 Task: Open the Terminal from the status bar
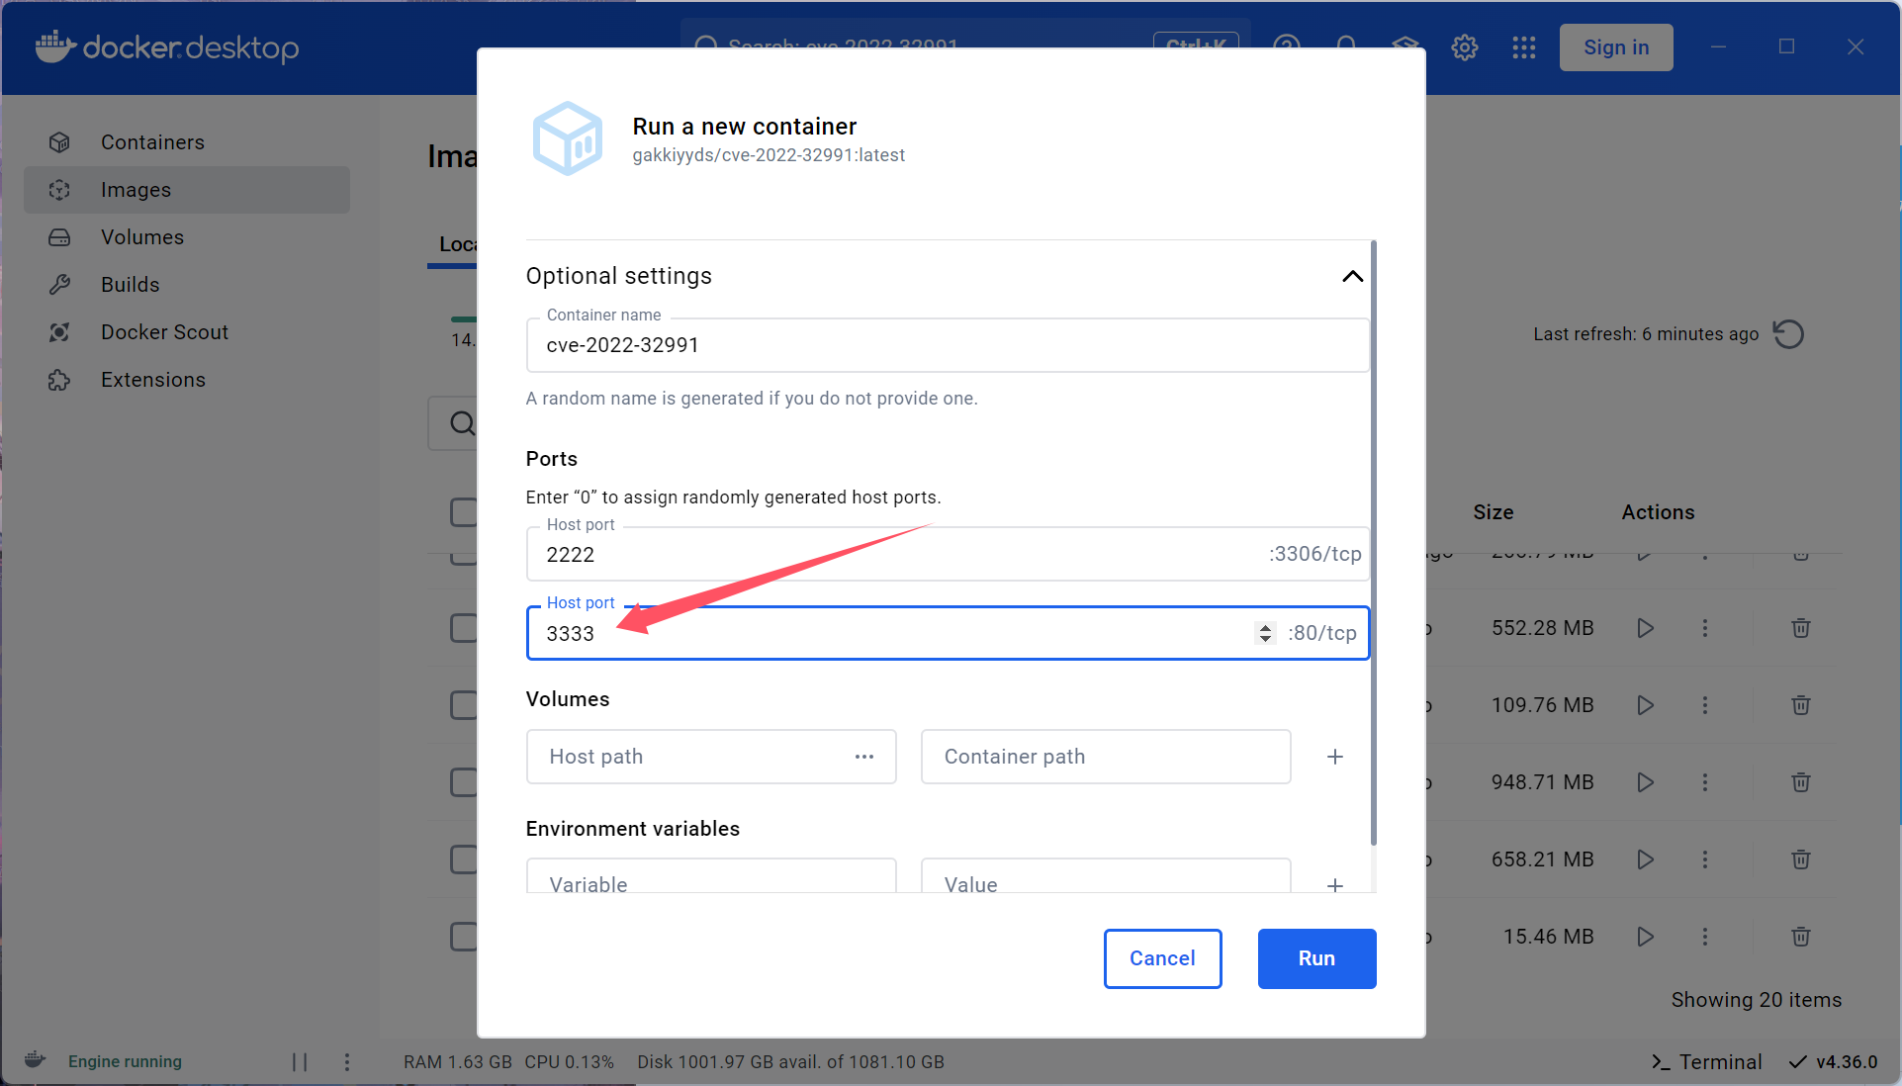(1707, 1061)
